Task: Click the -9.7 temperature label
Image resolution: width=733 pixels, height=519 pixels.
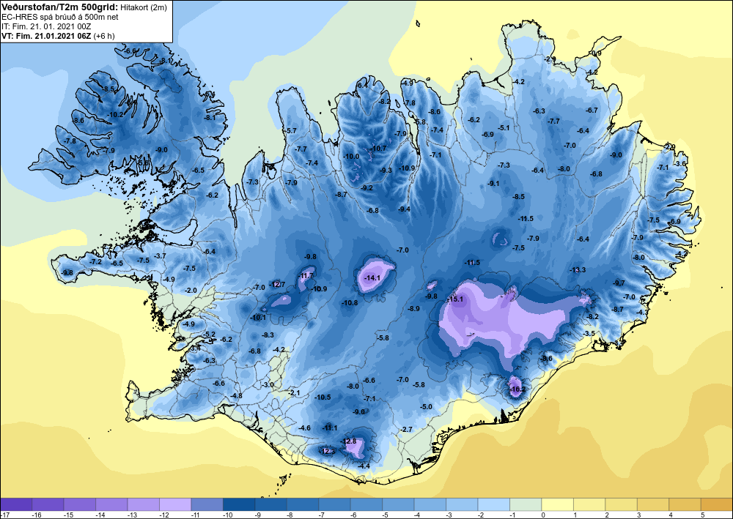Action: pos(619,283)
